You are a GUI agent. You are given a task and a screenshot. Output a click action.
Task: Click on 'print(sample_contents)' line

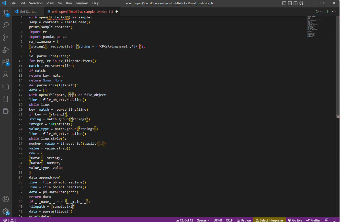51,27
